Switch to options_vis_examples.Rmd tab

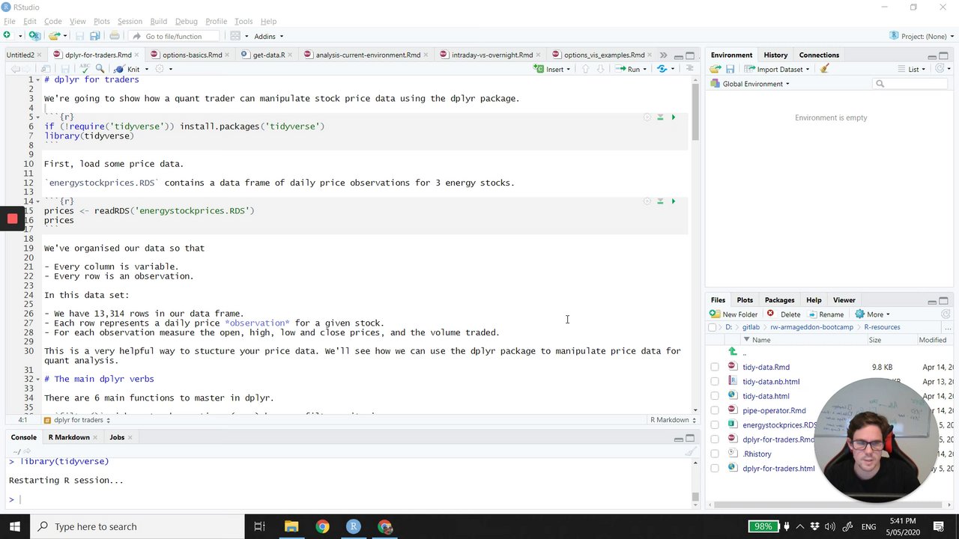[604, 55]
